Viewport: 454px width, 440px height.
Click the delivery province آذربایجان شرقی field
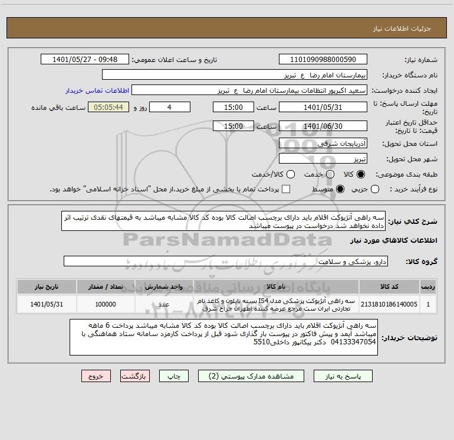pos(323,144)
